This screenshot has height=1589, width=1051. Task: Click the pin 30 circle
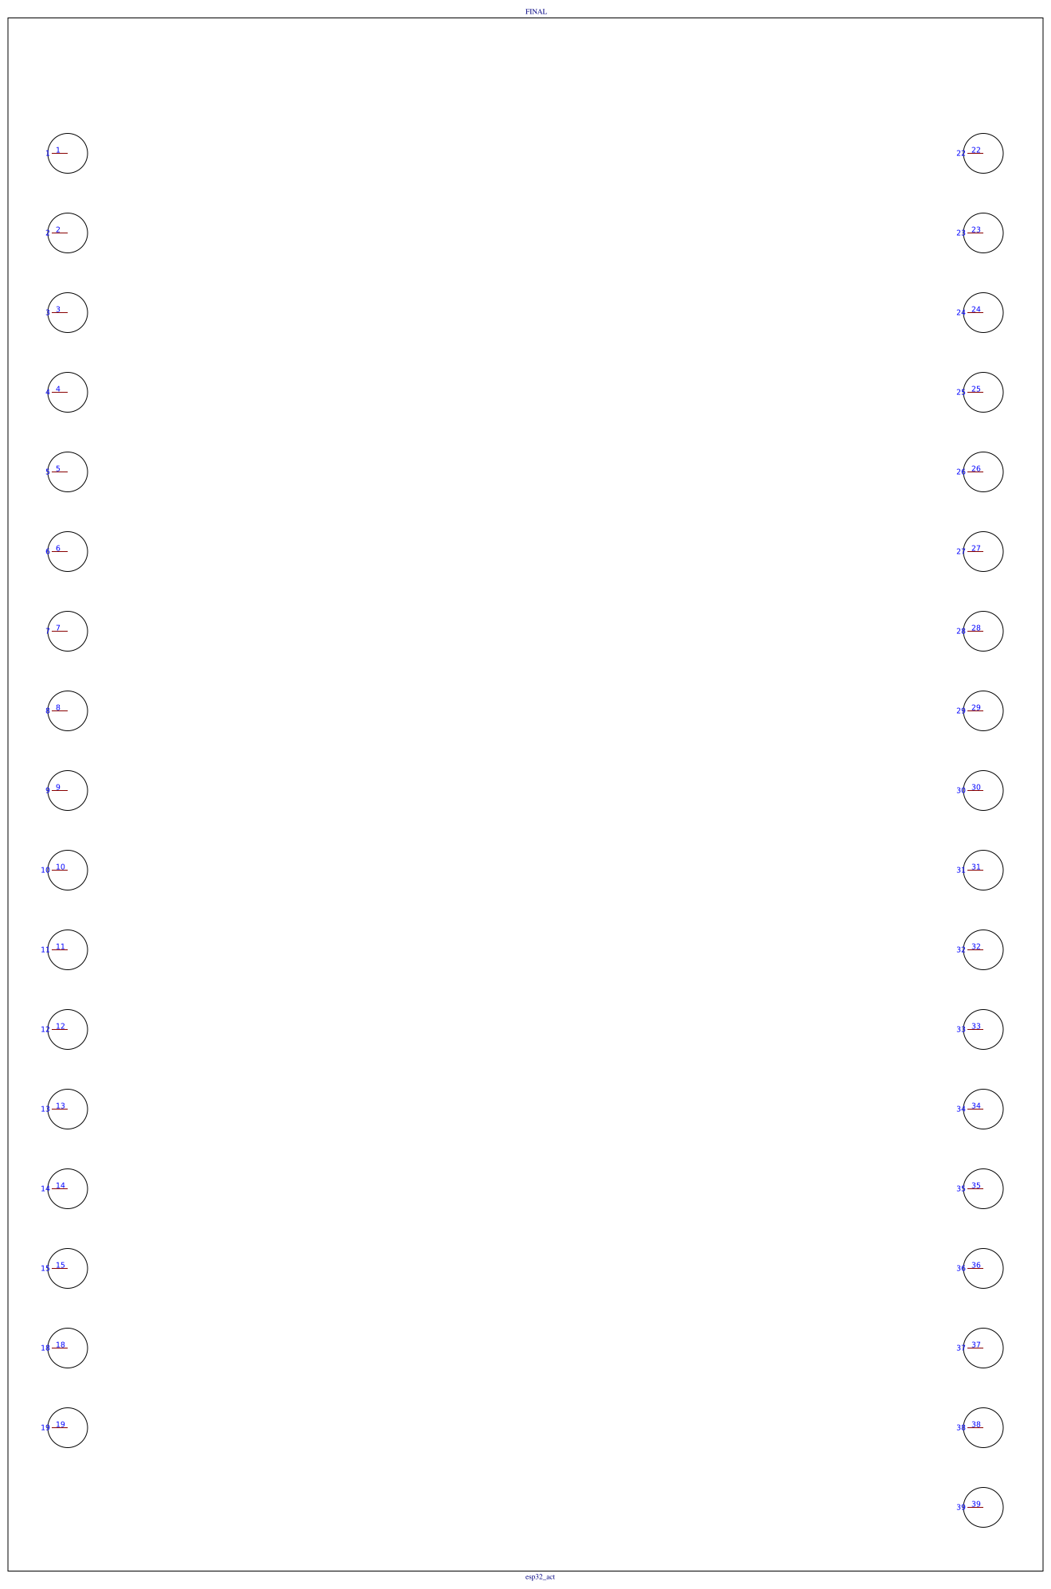[983, 790]
